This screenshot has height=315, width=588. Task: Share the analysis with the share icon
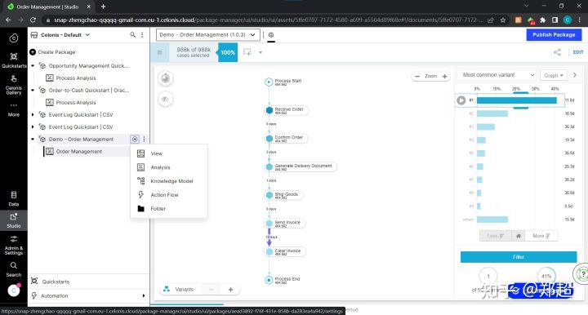coord(557,52)
